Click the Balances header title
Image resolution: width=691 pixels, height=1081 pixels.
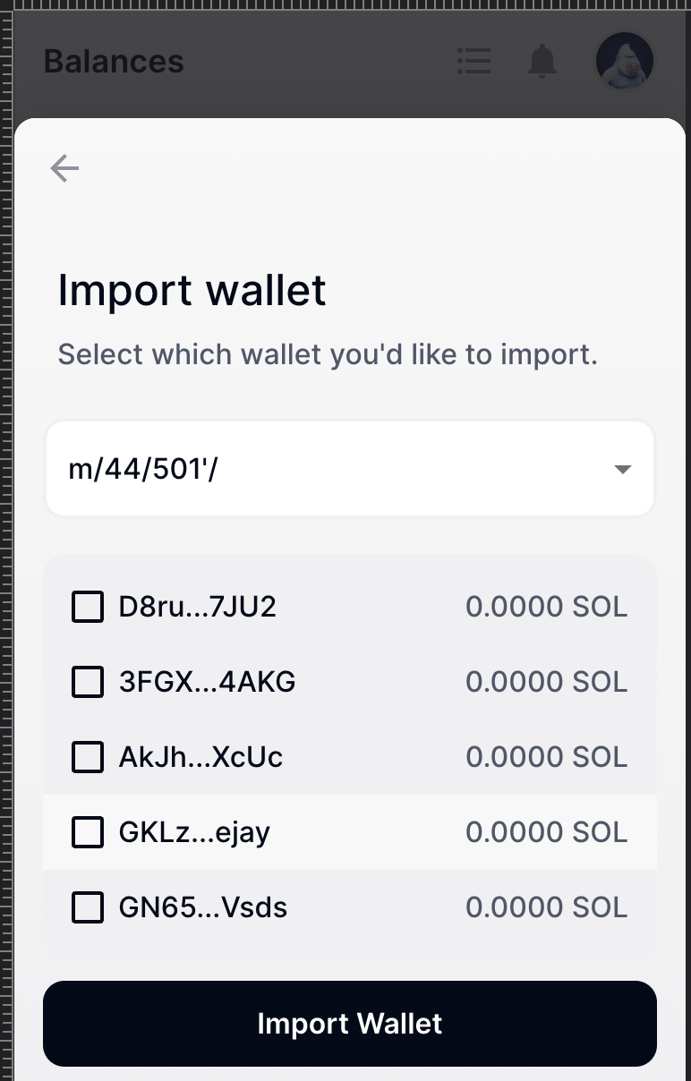tap(113, 61)
